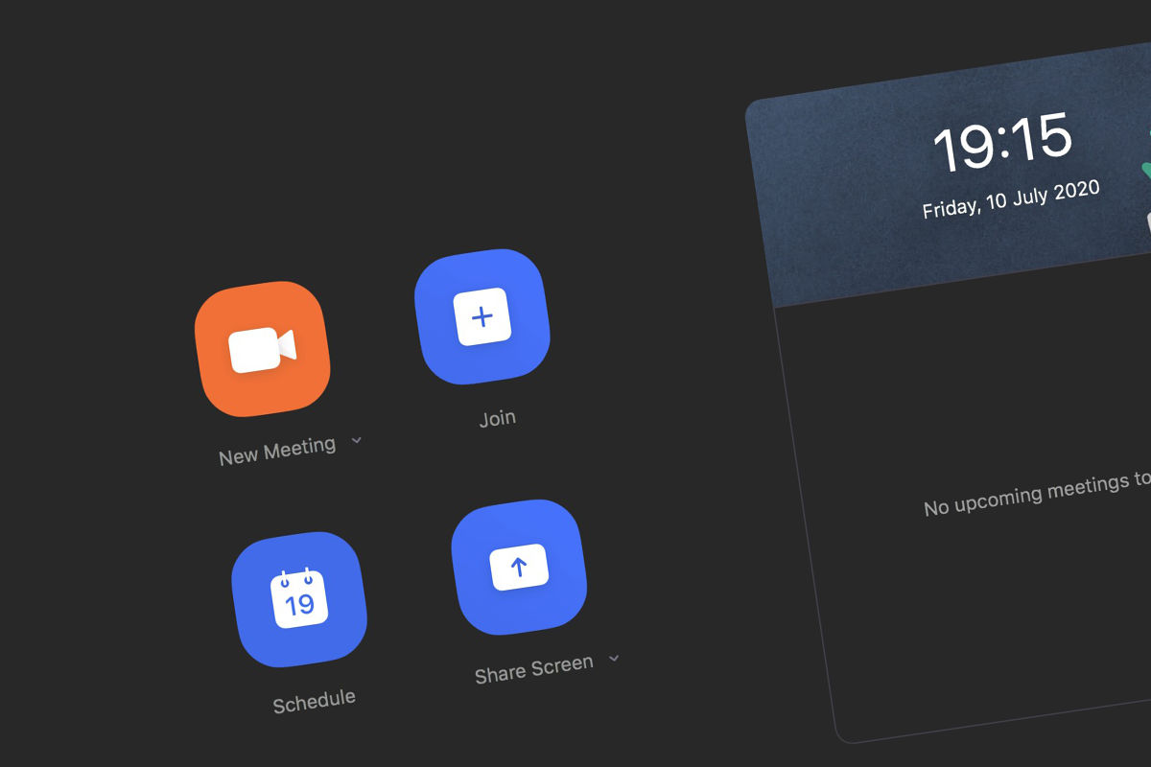Image resolution: width=1151 pixels, height=767 pixels.
Task: Click the Share Screen arrow icon
Action: pyautogui.click(x=519, y=568)
